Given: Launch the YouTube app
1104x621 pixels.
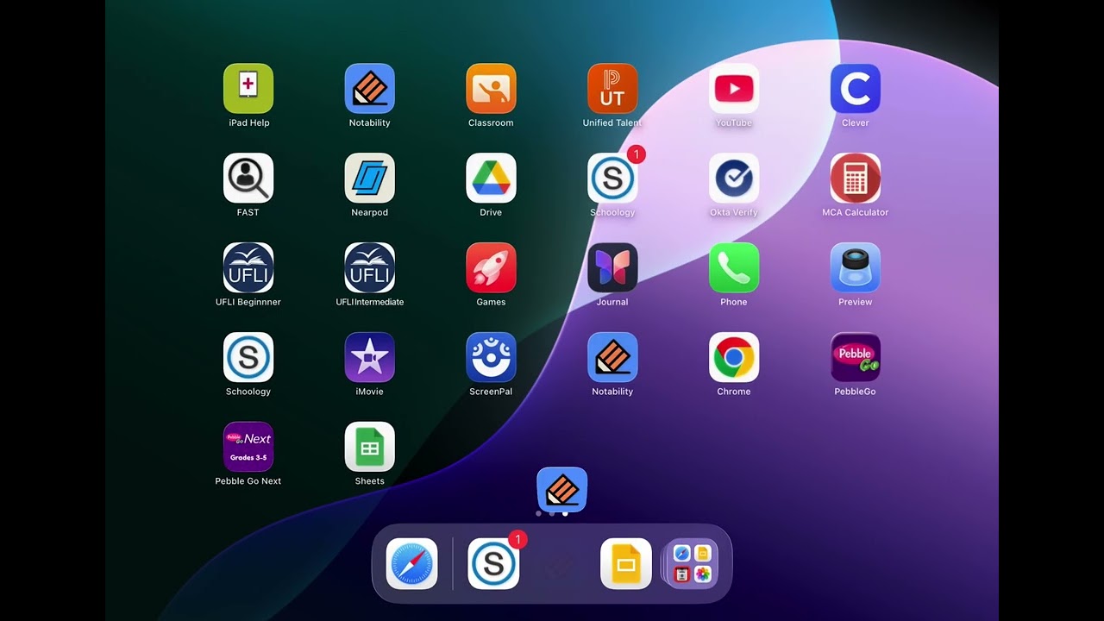Looking at the screenshot, I should click(x=734, y=89).
